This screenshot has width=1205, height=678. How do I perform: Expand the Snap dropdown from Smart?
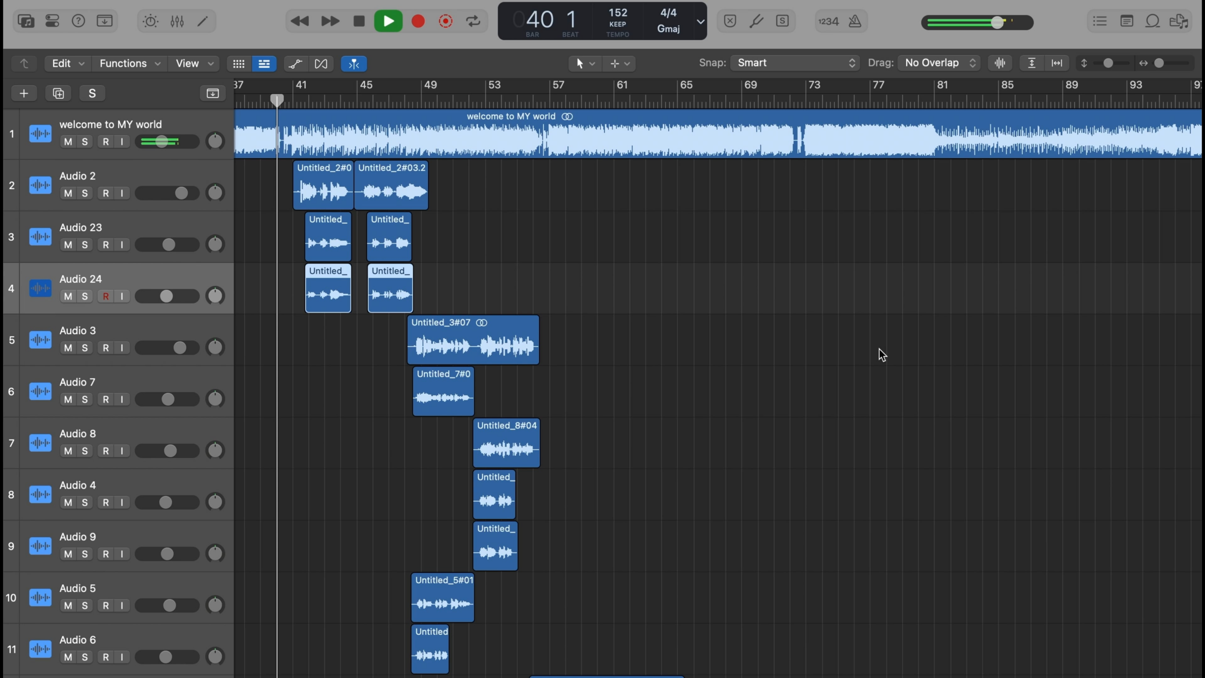[795, 62]
